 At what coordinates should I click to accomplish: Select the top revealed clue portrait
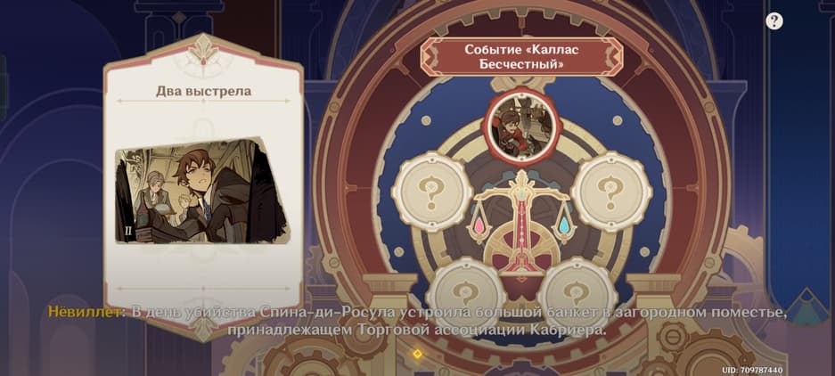click(x=520, y=126)
